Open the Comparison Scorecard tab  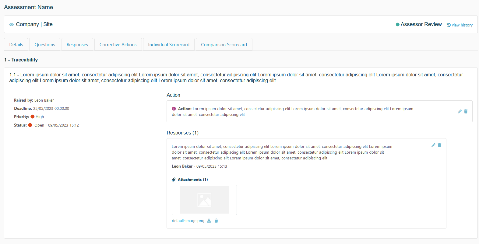224,45
